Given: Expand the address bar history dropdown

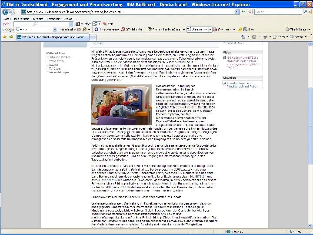Looking at the screenshot, I should point(237,12).
